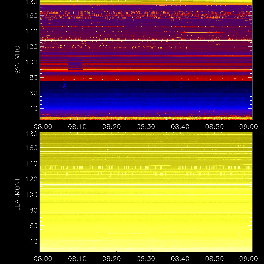Pick the 08:00 time label under San Vito plot
Screen dimensions: 264x264
(x=43, y=127)
